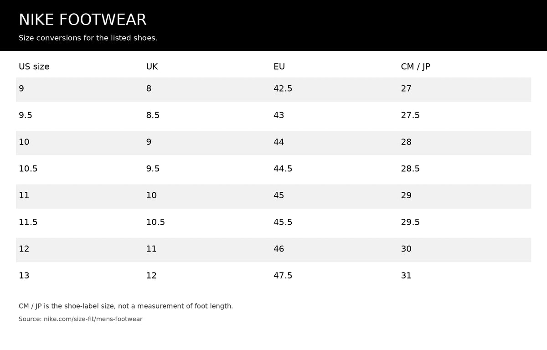Click the CM / JP shoe-label footnote

pyautogui.click(x=126, y=306)
